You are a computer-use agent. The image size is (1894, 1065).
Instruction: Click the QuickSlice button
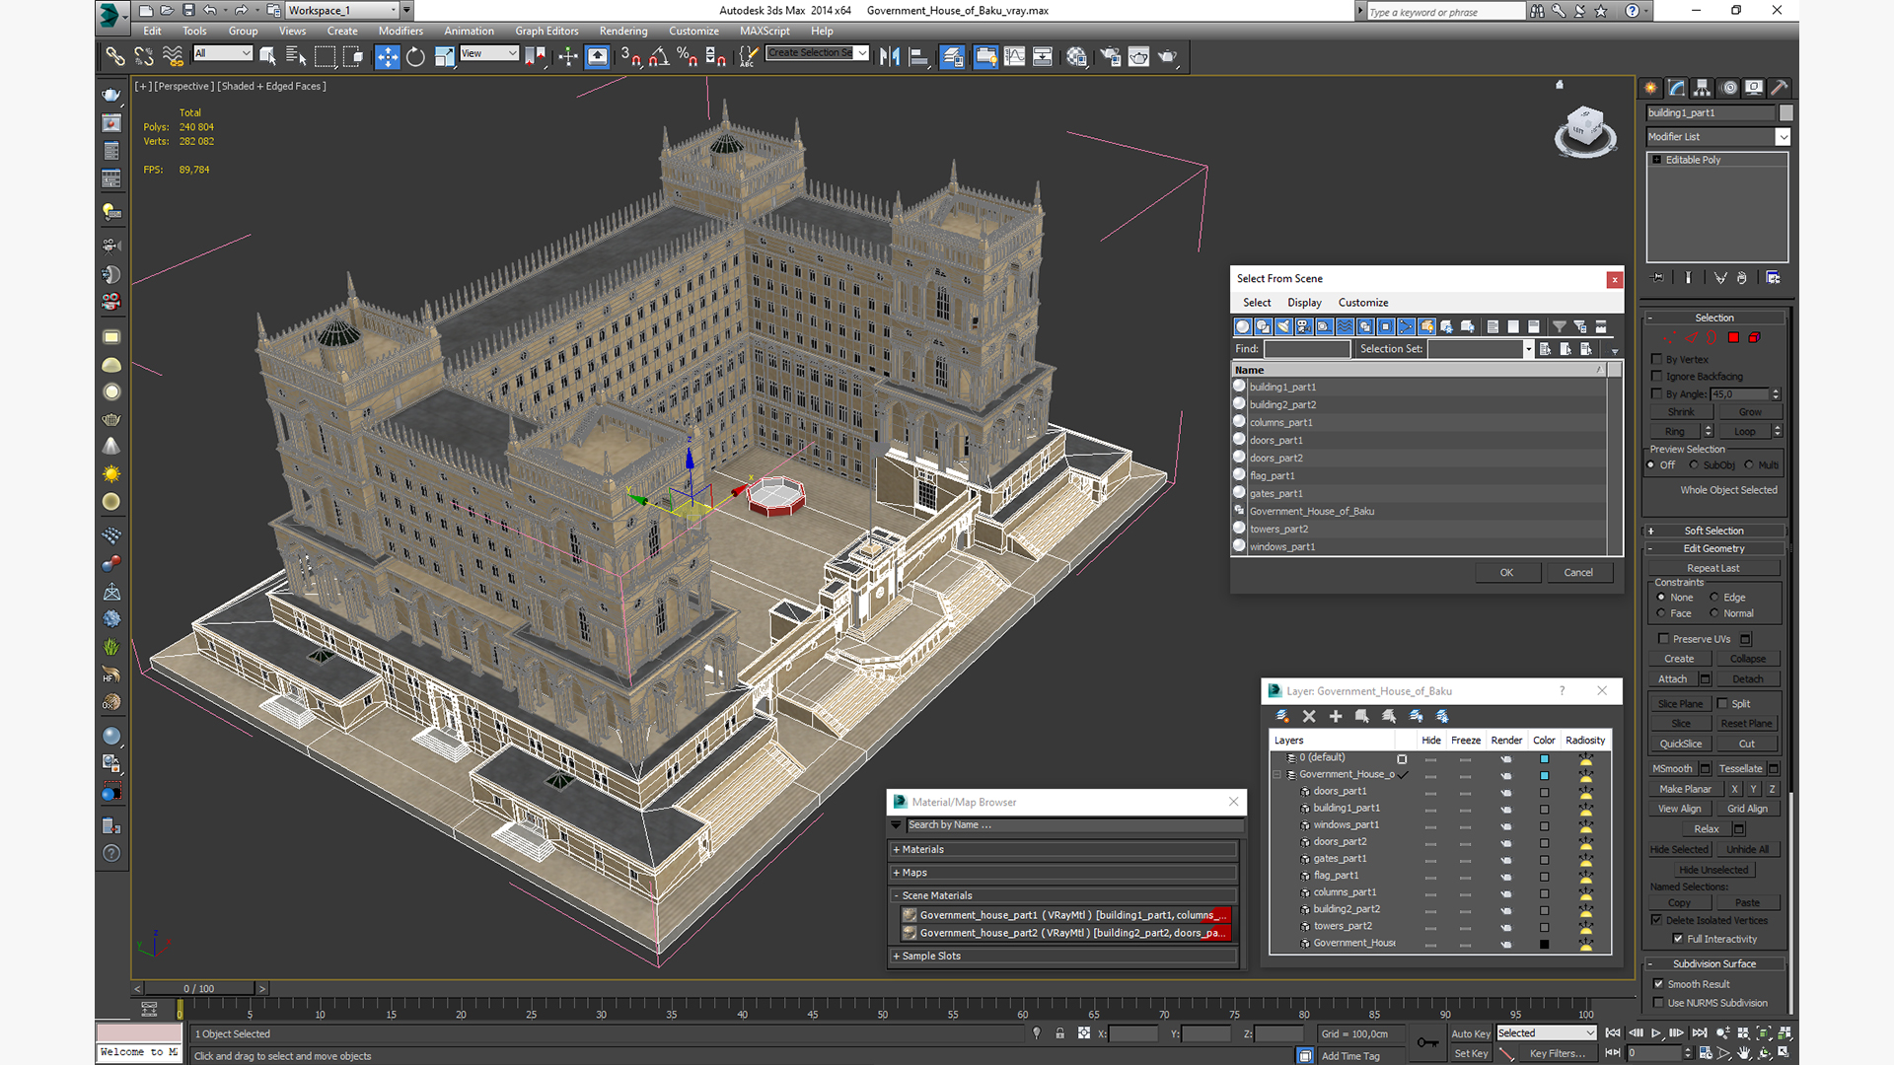pos(1681,745)
